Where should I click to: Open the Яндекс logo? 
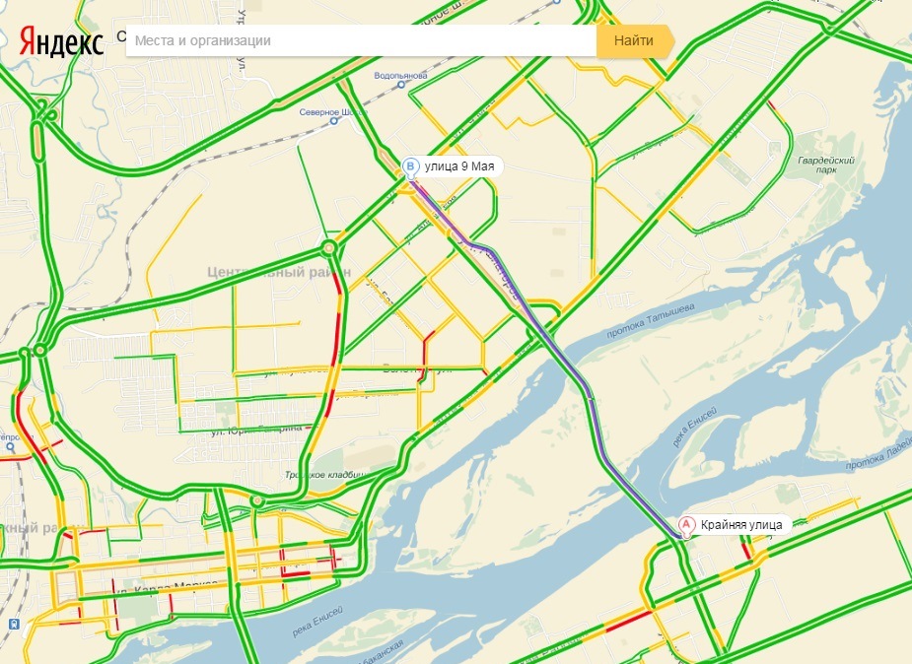[x=62, y=40]
